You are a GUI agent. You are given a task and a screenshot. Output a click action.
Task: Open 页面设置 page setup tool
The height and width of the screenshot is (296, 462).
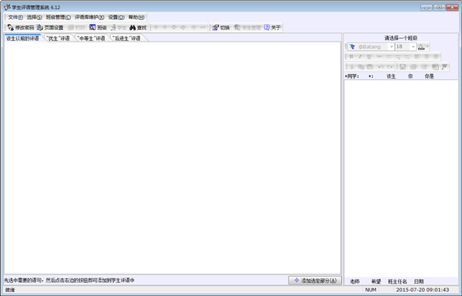50,28
